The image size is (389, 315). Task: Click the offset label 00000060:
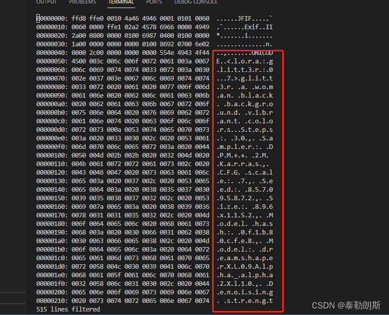52,69
